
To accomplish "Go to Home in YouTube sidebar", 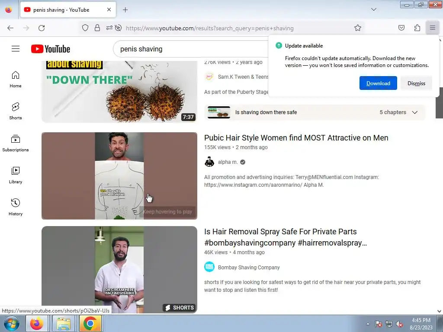I will click(x=16, y=80).
